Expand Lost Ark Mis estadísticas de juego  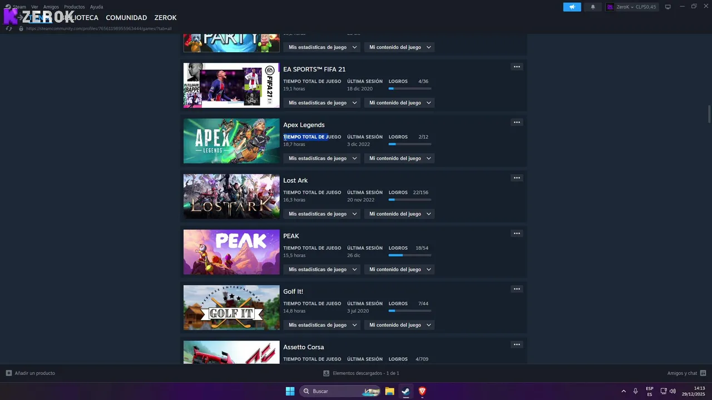(322, 214)
